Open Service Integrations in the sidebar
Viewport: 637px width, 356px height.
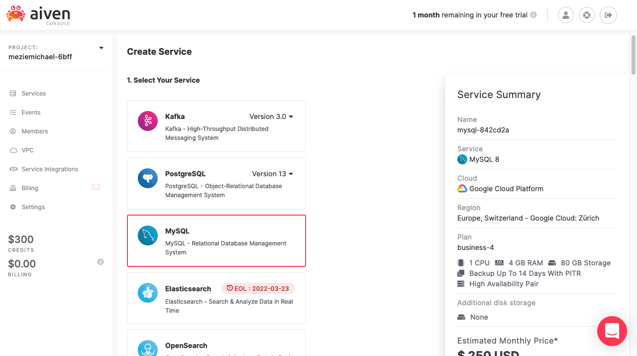tap(49, 169)
